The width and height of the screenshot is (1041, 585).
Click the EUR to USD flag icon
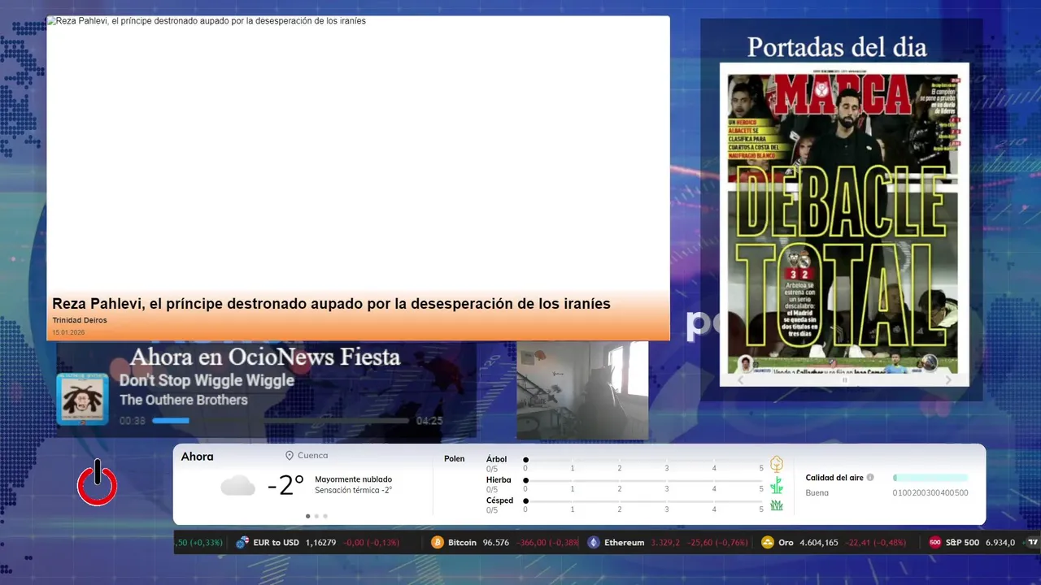click(242, 543)
